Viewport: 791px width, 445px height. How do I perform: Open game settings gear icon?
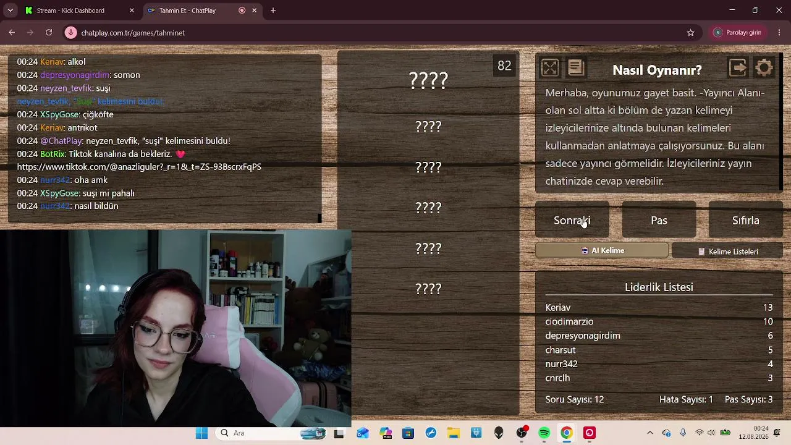(764, 67)
